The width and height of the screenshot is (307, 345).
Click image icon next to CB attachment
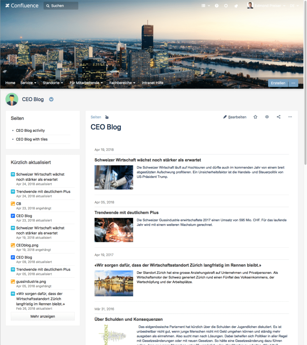point(13,203)
